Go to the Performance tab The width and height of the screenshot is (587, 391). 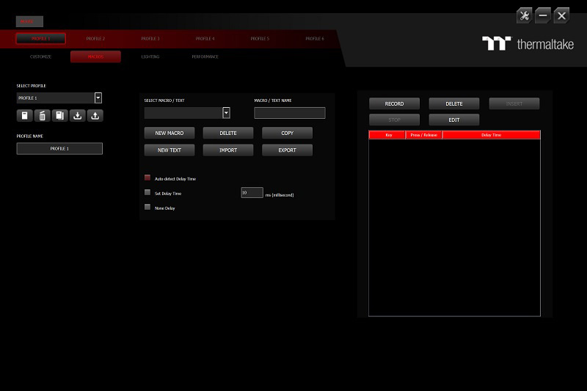pyautogui.click(x=205, y=56)
